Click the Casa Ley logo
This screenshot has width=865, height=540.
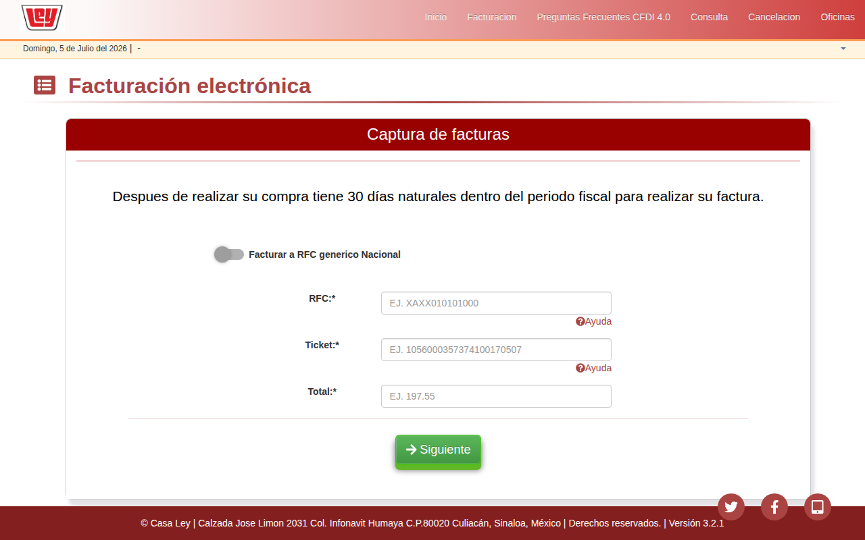click(42, 18)
